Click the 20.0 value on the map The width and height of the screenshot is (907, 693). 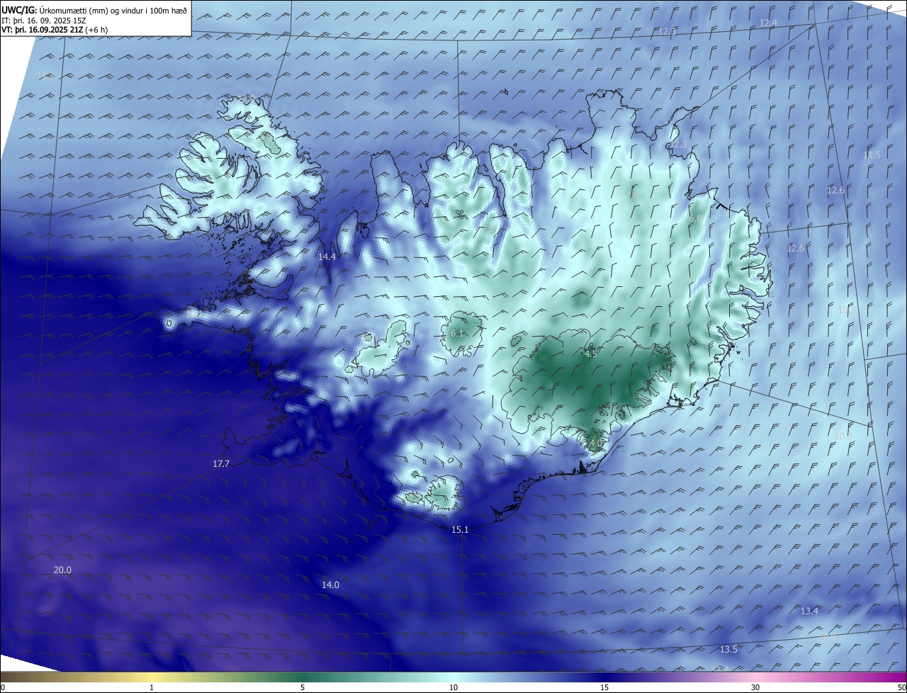click(x=62, y=570)
